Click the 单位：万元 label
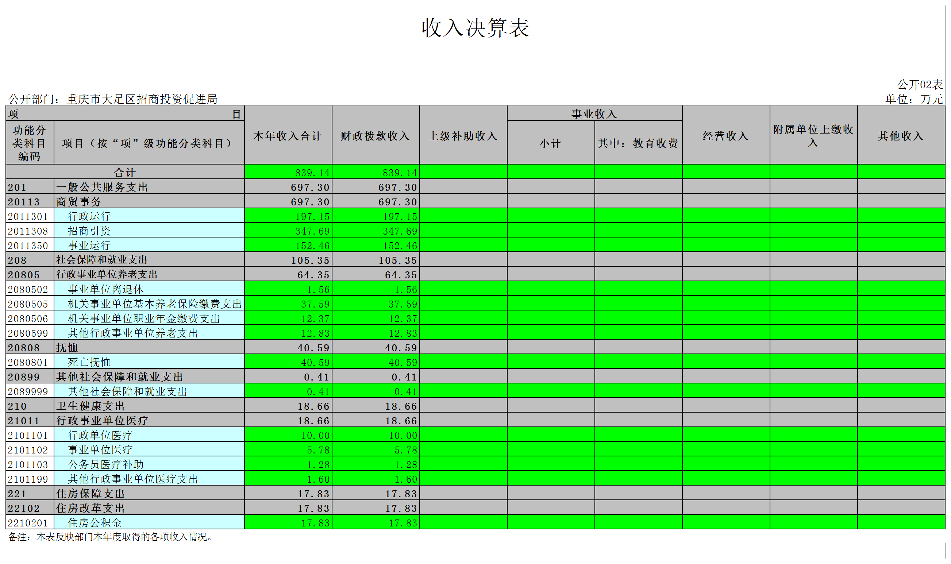 (914, 99)
